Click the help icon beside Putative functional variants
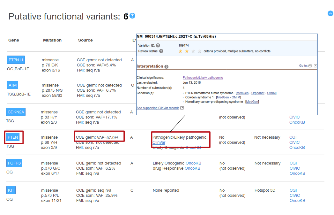This screenshot has width=334, height=215. (x=132, y=16)
